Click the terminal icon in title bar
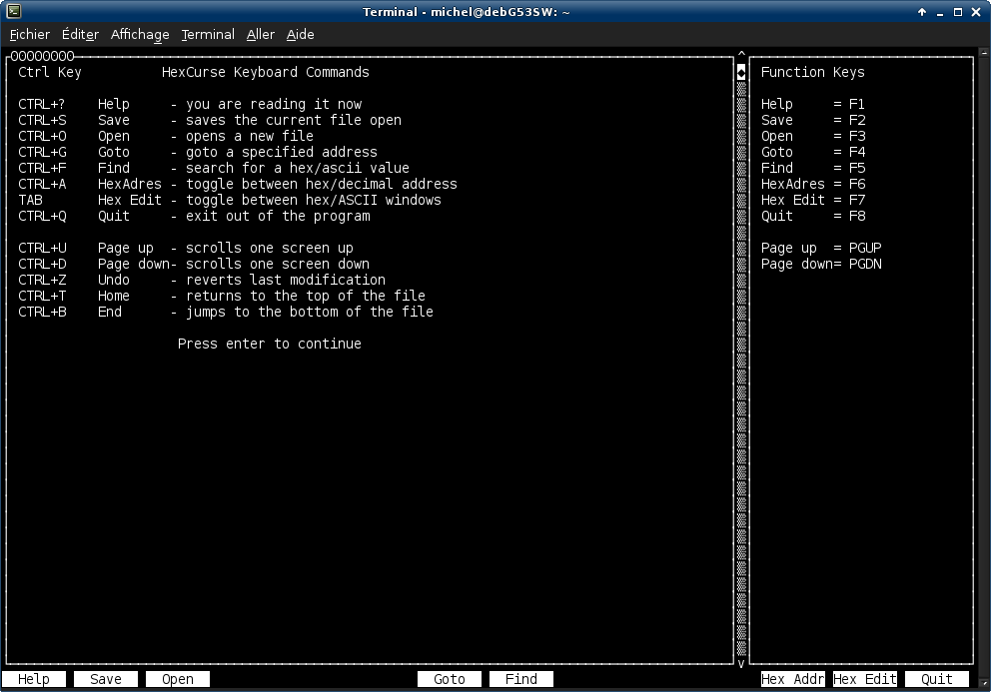 [x=13, y=11]
